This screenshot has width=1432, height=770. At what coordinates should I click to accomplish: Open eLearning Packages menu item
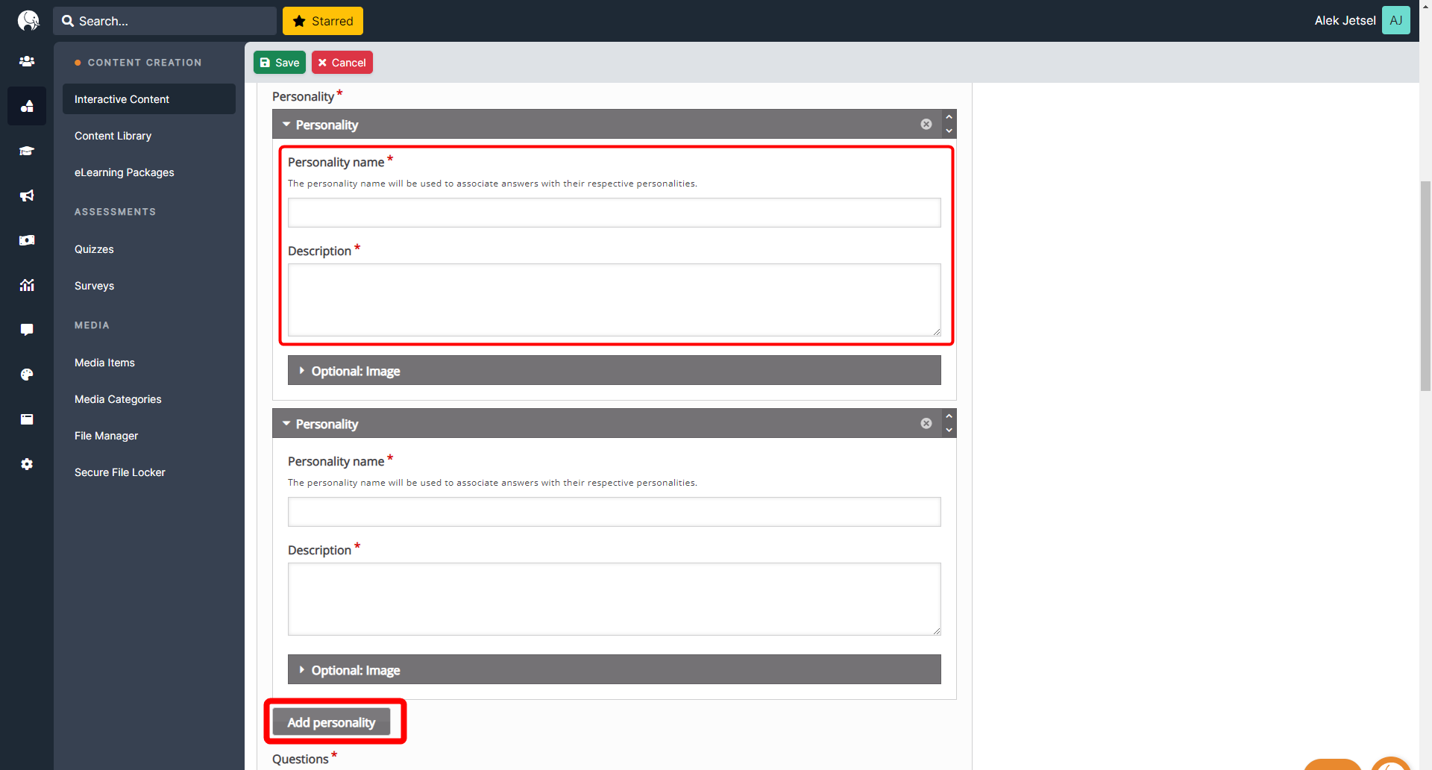149,172
